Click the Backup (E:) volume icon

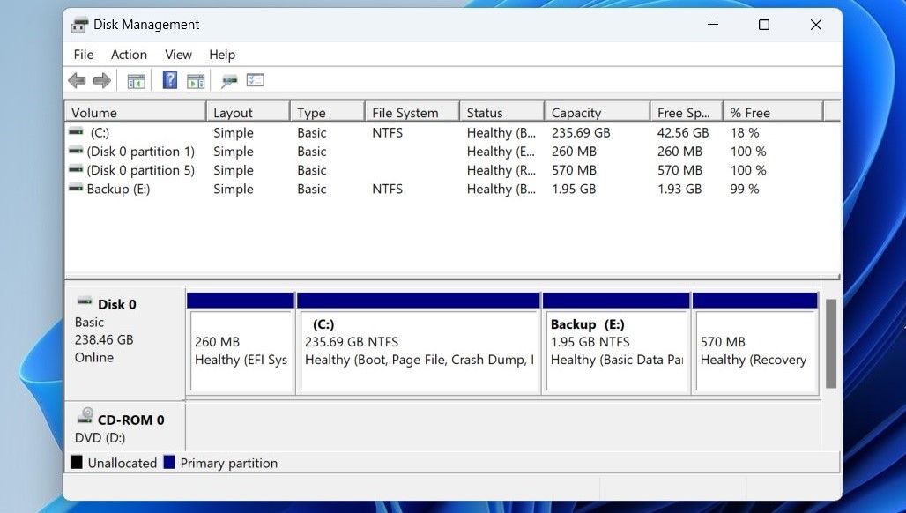tap(76, 189)
